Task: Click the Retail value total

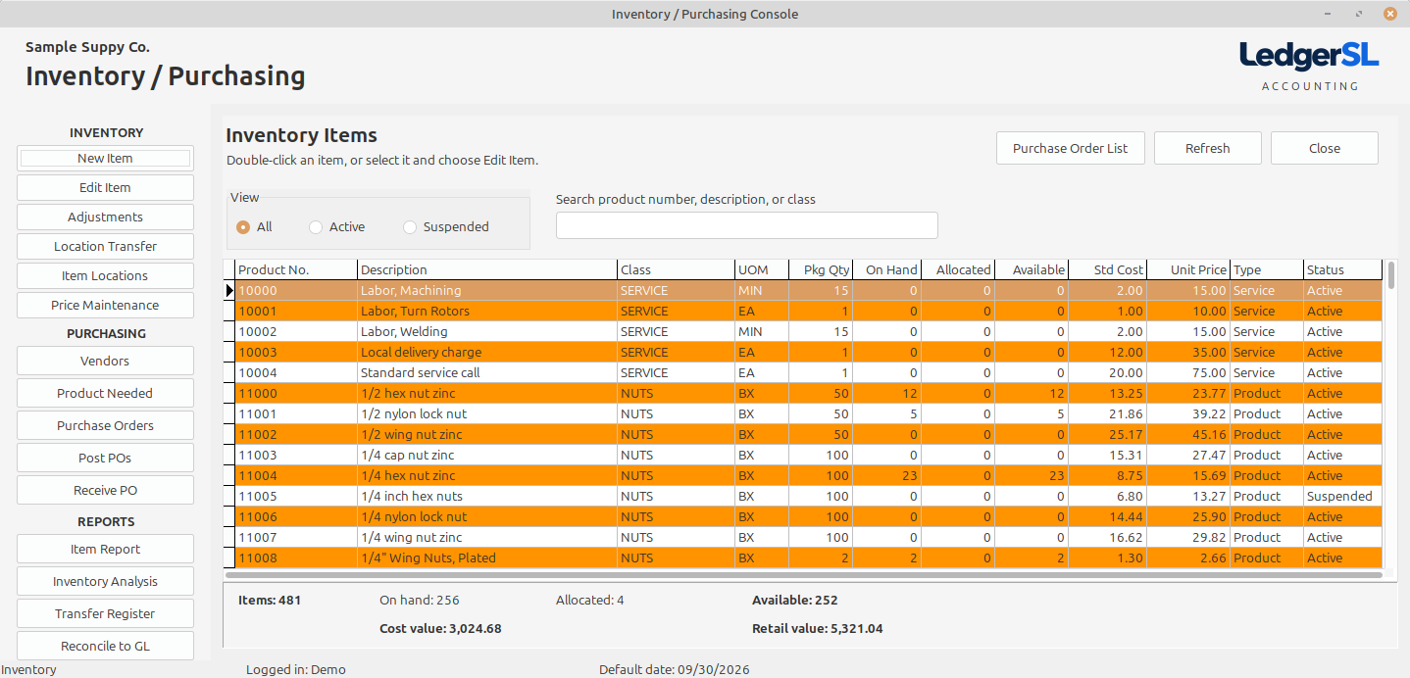Action: [x=817, y=628]
